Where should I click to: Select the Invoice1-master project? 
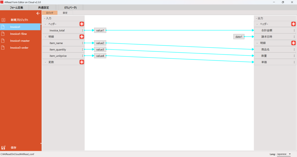tap(20, 41)
